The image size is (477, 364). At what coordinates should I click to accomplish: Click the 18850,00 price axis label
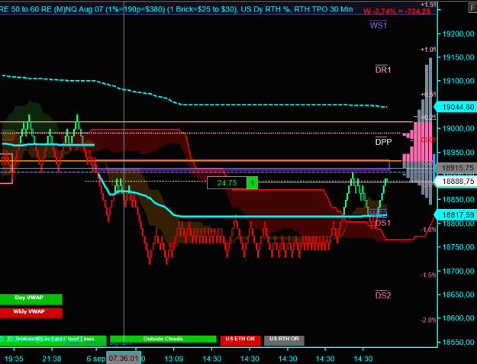tap(458, 199)
